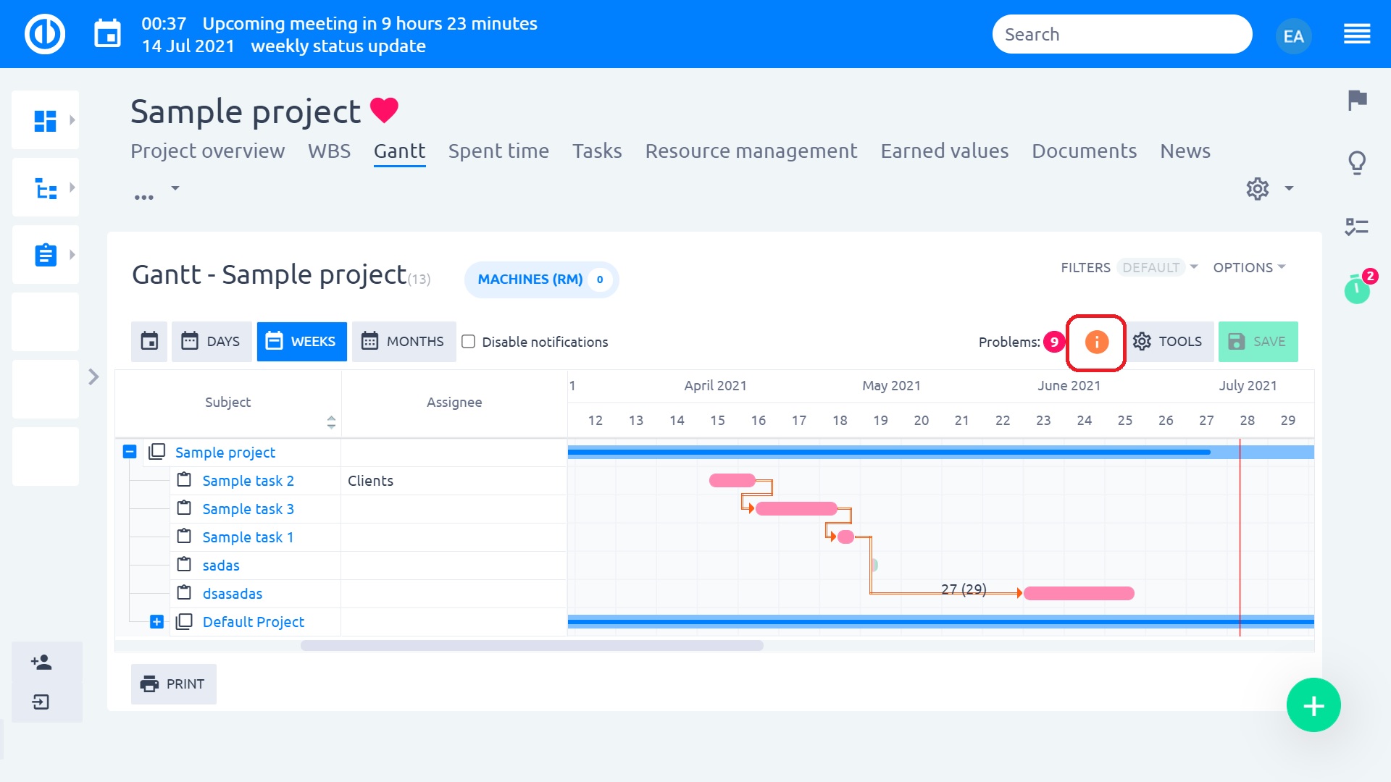
Task: Switch to Resource management tab
Action: click(x=751, y=151)
